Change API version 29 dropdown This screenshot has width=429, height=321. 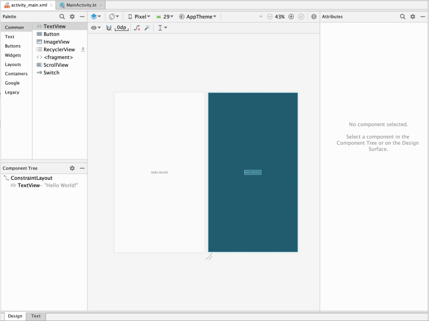coord(164,17)
